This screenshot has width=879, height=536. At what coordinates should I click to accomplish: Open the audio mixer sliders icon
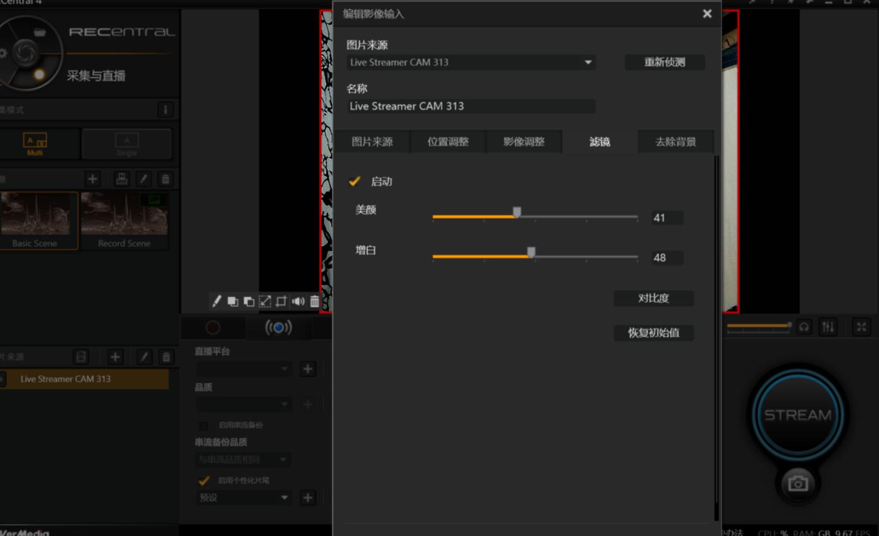828,327
